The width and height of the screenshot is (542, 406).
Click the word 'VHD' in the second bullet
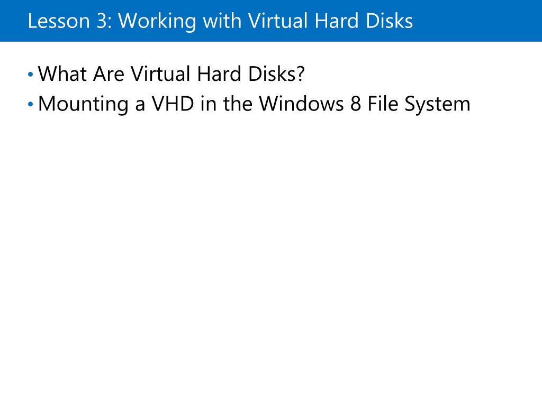pos(173,104)
